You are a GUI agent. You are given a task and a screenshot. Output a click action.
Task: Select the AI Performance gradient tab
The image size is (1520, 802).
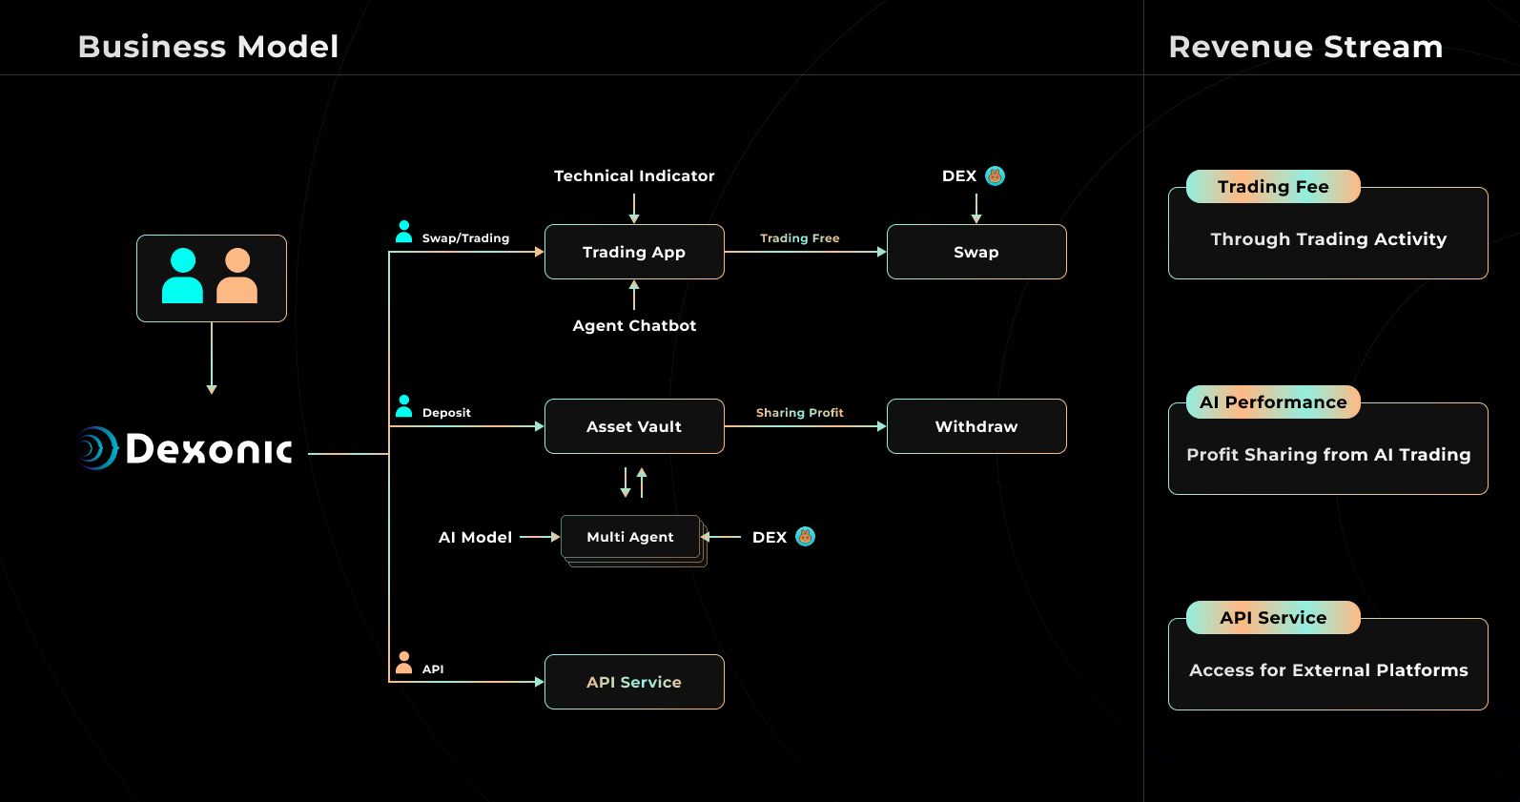pos(1273,402)
